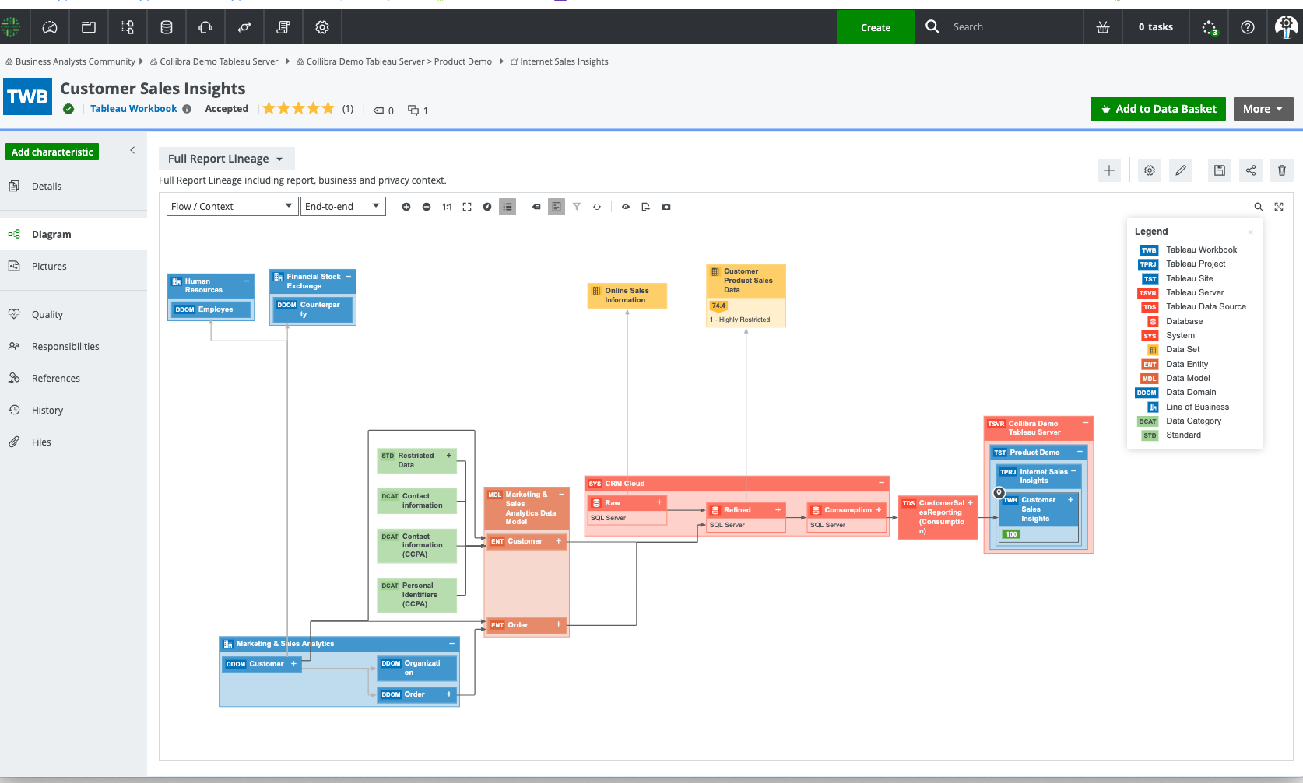
Task: Collapse the Marketing & Sales Analytics node
Action: click(452, 644)
